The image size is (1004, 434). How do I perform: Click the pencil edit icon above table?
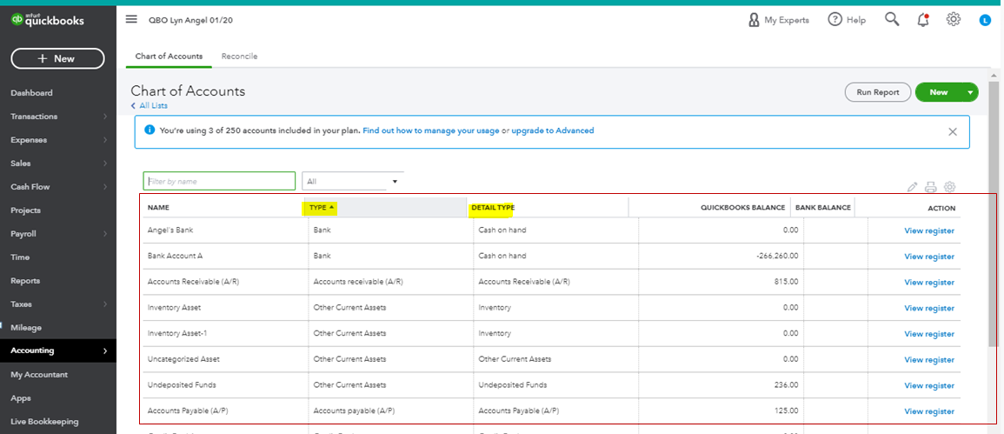coord(912,187)
